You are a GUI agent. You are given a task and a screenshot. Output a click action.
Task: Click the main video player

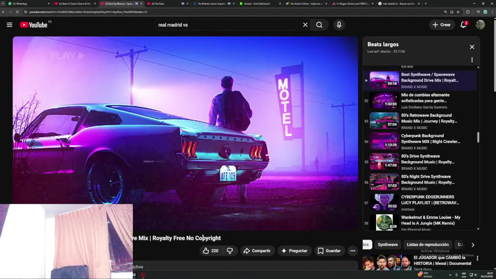(x=185, y=134)
